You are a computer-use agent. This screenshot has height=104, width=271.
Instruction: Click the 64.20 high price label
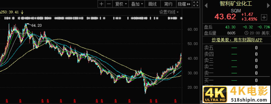coord(37,25)
